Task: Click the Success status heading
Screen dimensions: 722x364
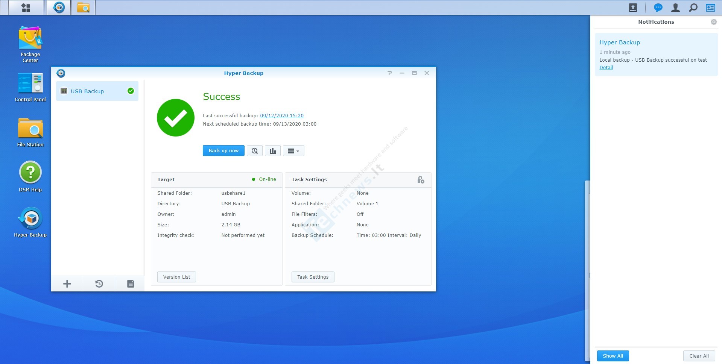Action: coord(222,97)
